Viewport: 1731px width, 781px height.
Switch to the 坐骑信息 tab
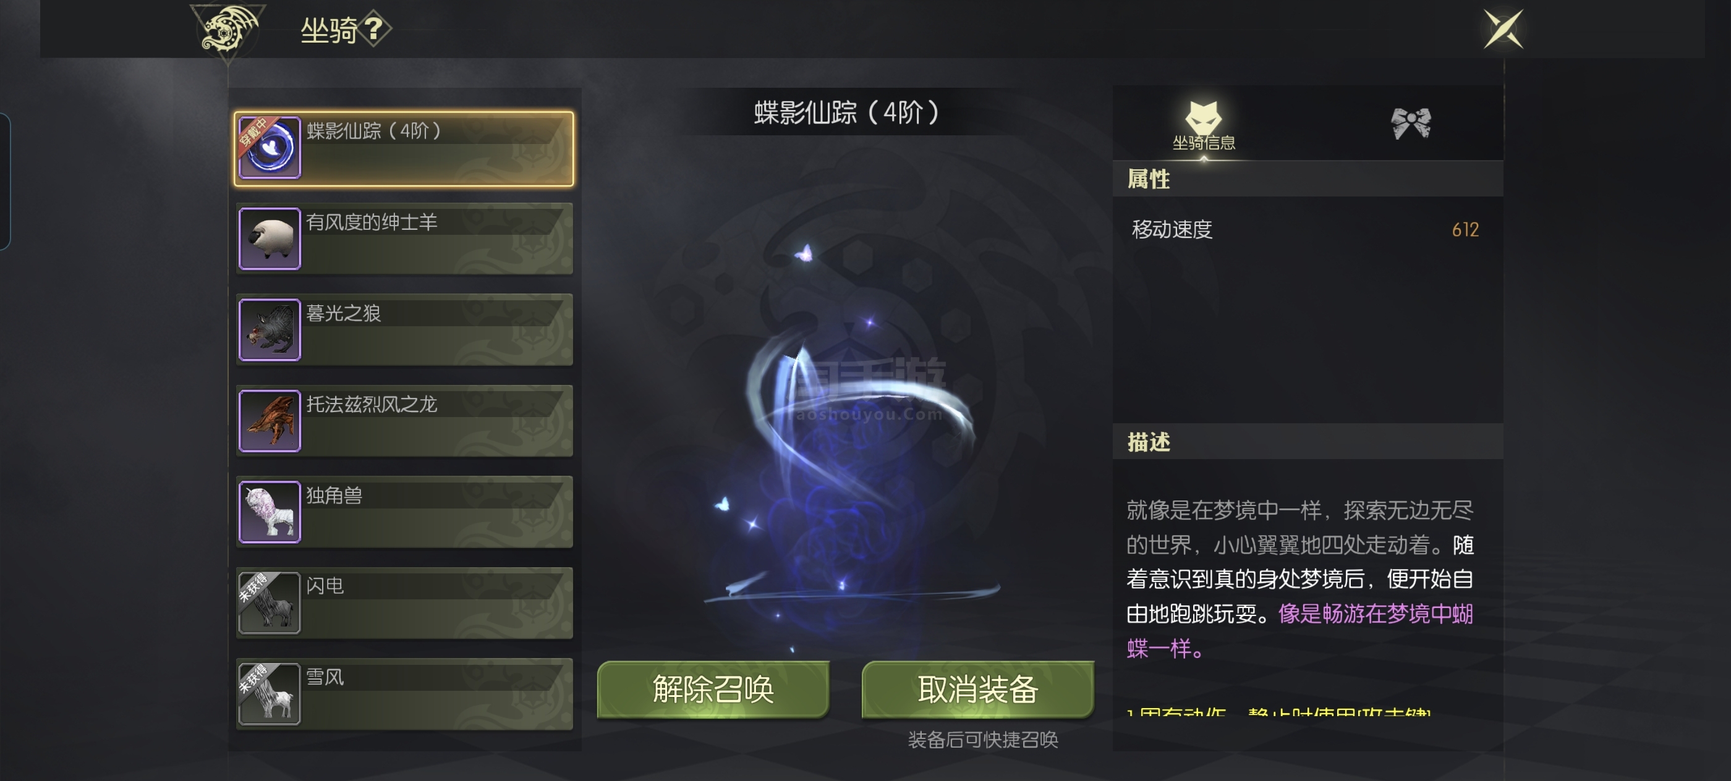[1204, 125]
